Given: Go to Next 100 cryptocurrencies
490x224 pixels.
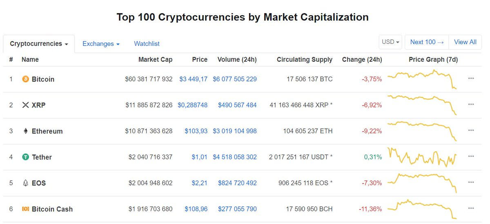Looking at the screenshot, I should pos(427,42).
